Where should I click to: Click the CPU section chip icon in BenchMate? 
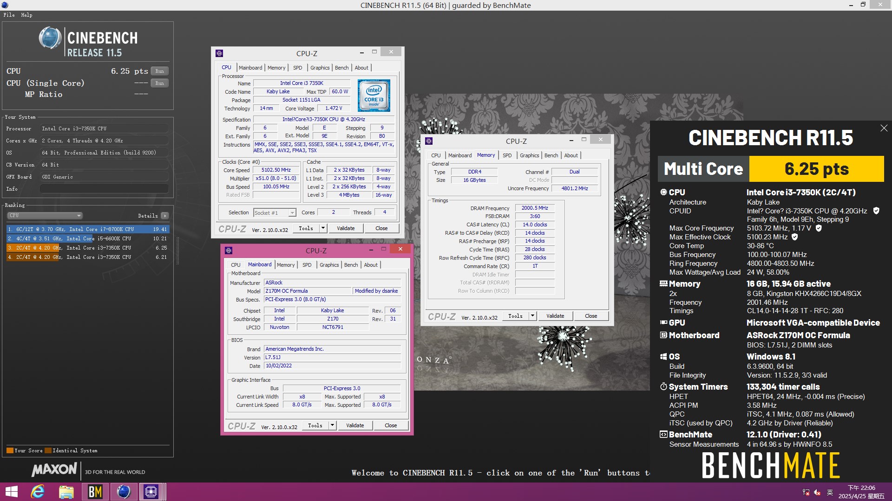point(663,192)
